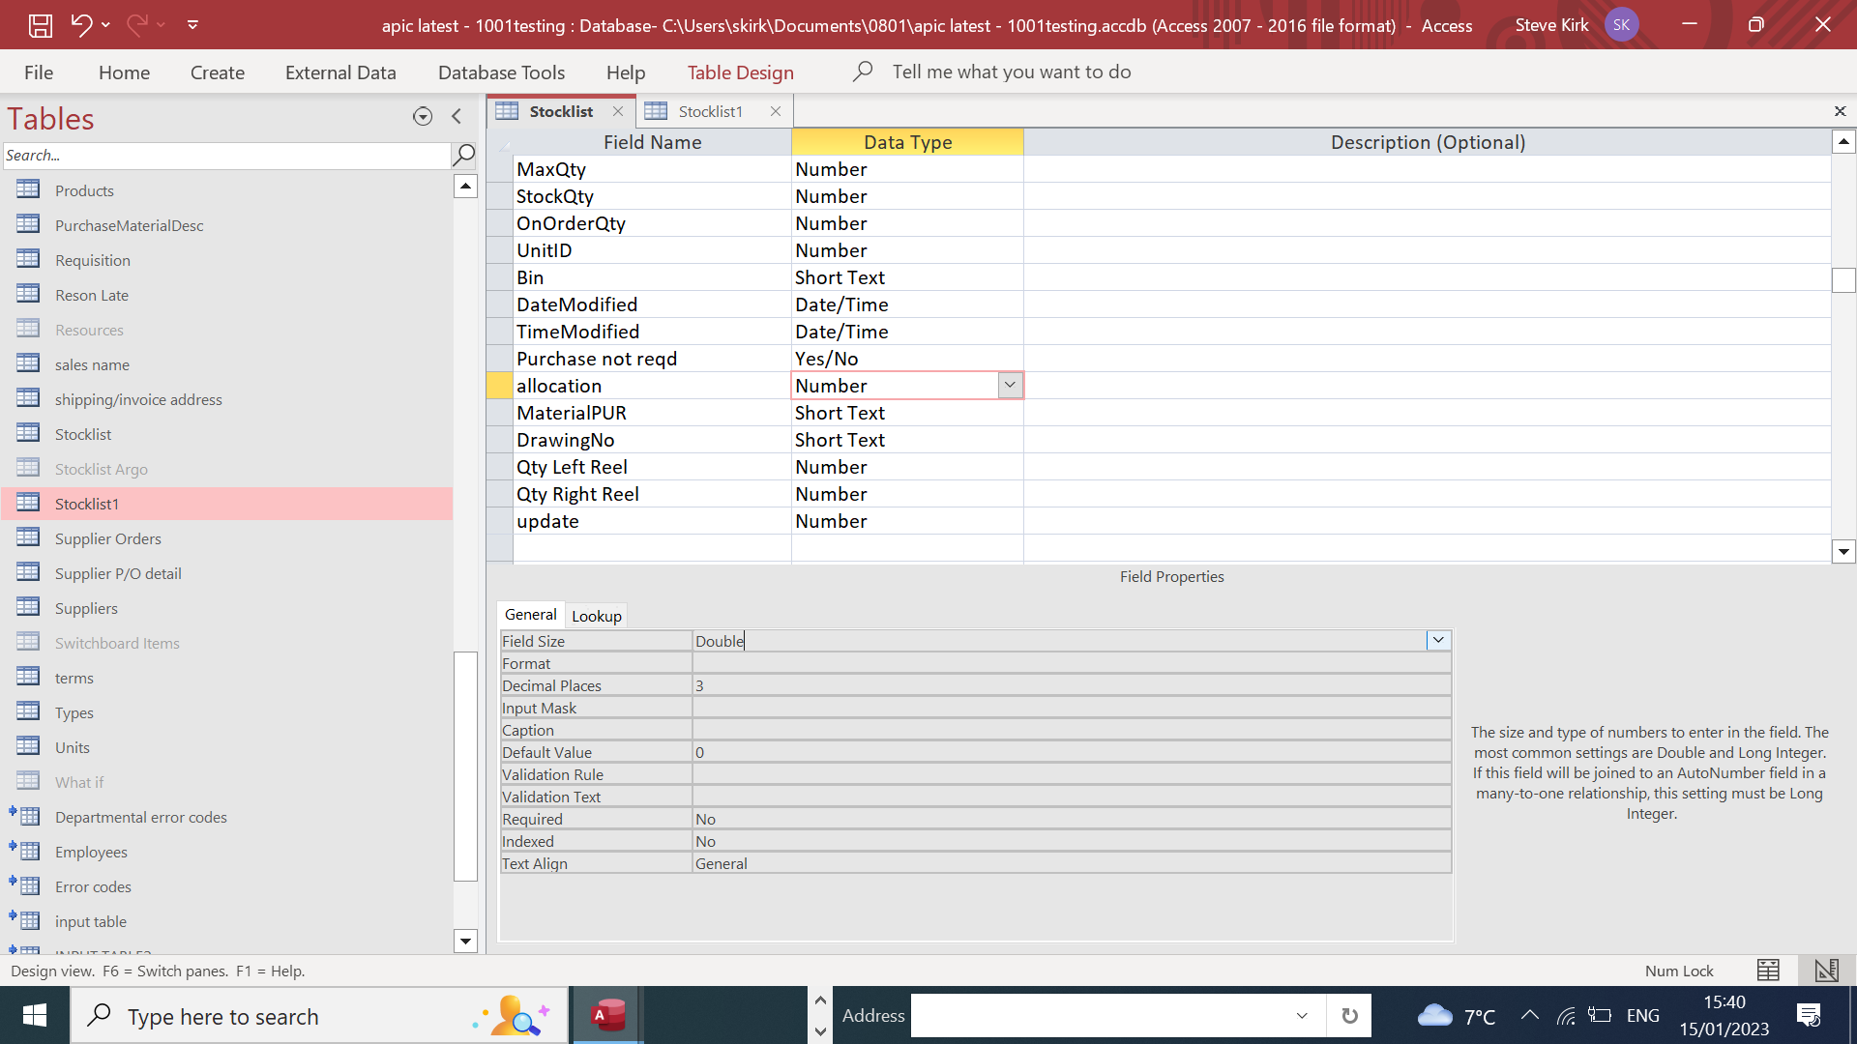Switch to the Stocklist document tab

point(561,111)
